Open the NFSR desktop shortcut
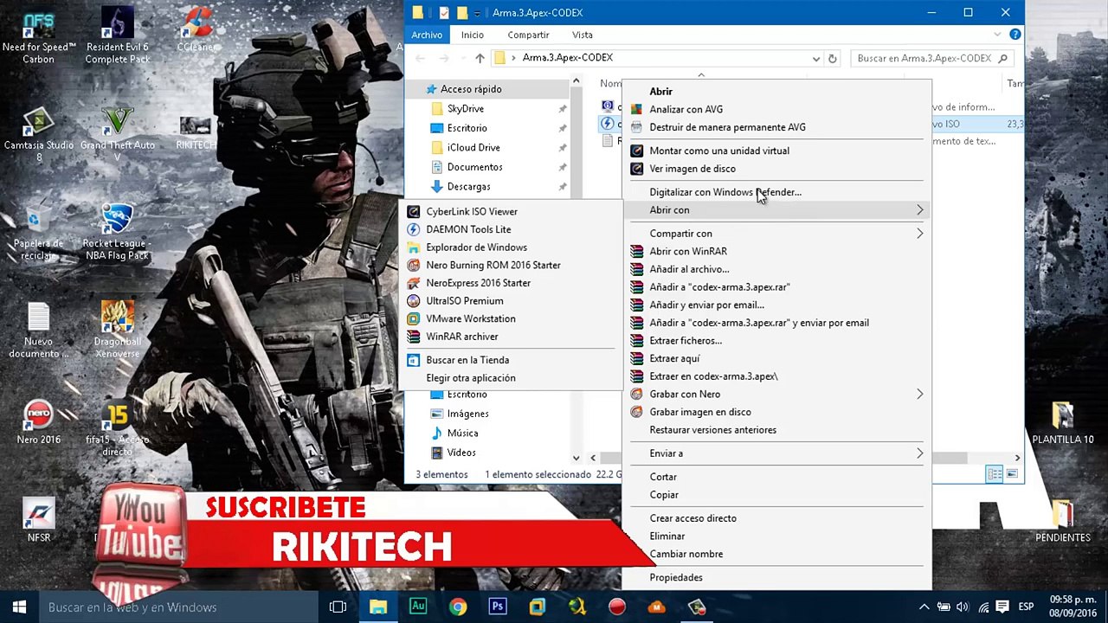 click(x=39, y=521)
